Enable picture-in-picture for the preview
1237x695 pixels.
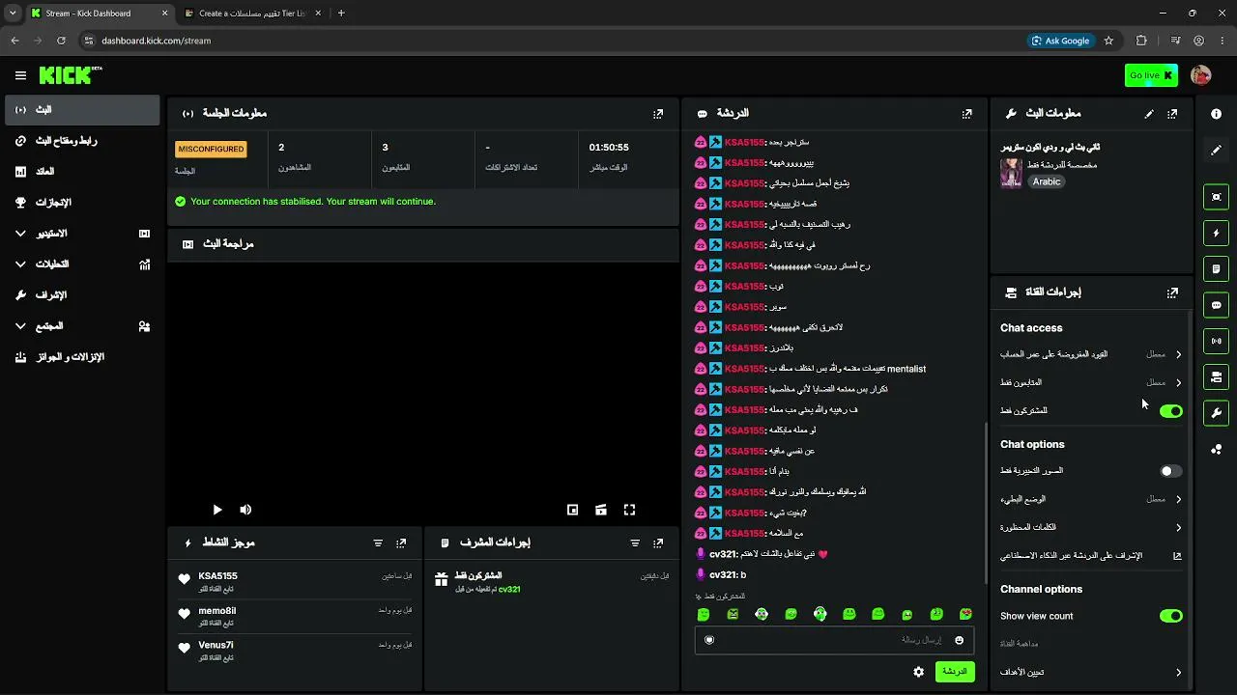572,510
